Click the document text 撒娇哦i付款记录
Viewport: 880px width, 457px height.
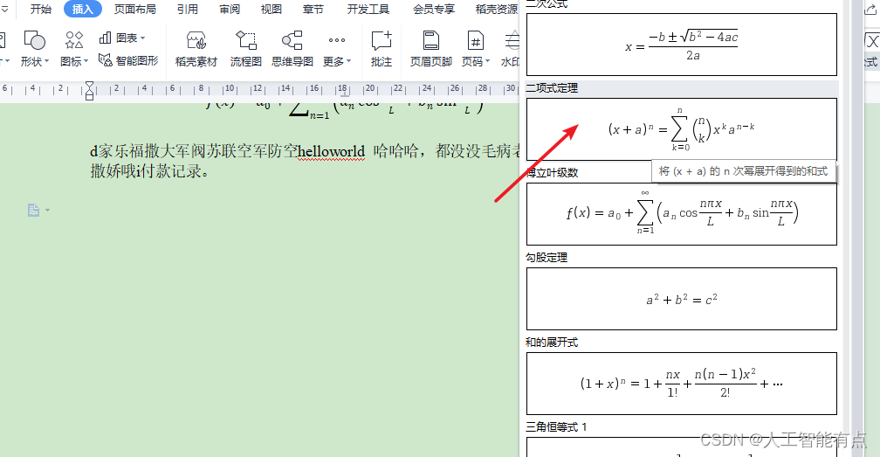point(149,171)
